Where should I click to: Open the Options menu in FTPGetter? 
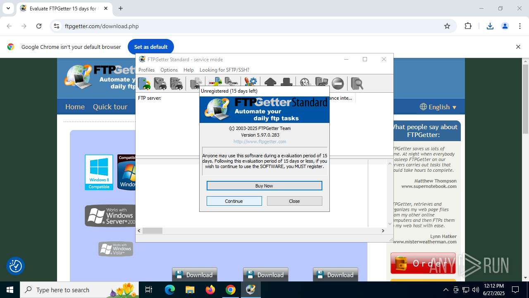point(169,70)
